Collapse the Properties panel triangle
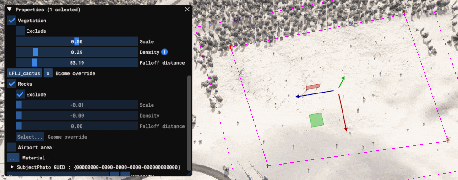The height and width of the screenshot is (180, 458). pyautogui.click(x=9, y=9)
